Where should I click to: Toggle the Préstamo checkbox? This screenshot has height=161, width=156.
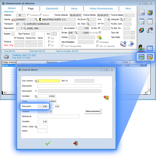[x=28, y=15]
